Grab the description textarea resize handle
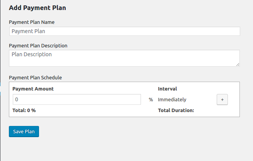The width and height of the screenshot is (253, 161). (238, 64)
